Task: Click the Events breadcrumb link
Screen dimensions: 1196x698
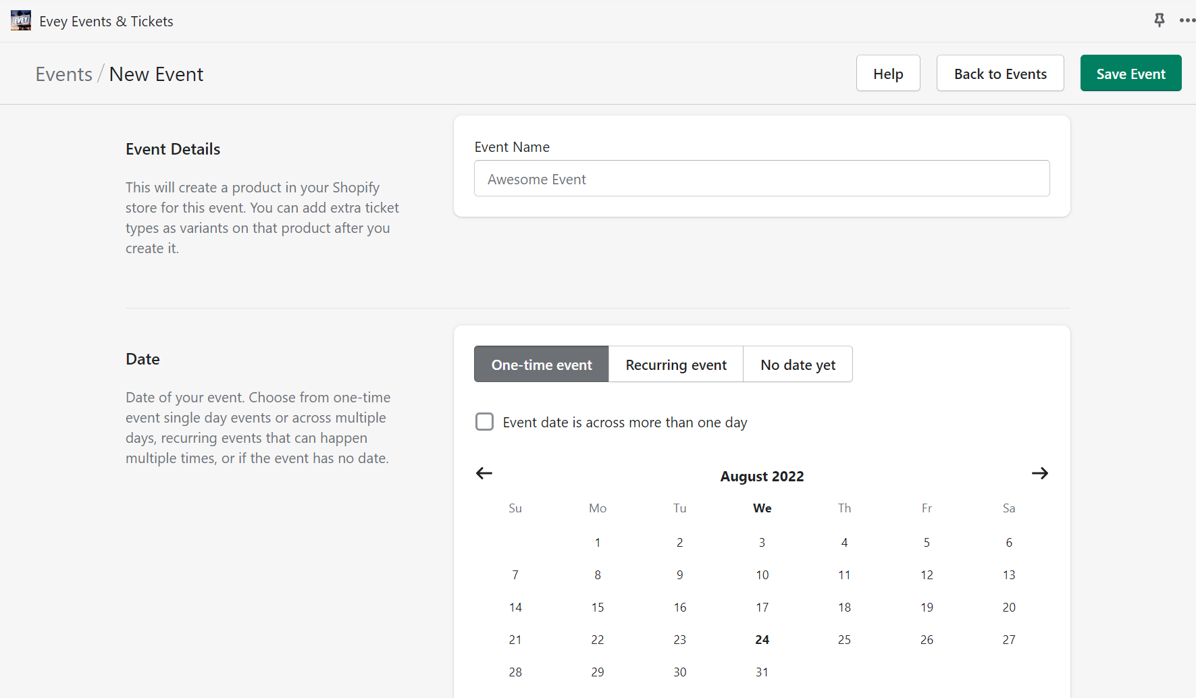Action: [64, 74]
